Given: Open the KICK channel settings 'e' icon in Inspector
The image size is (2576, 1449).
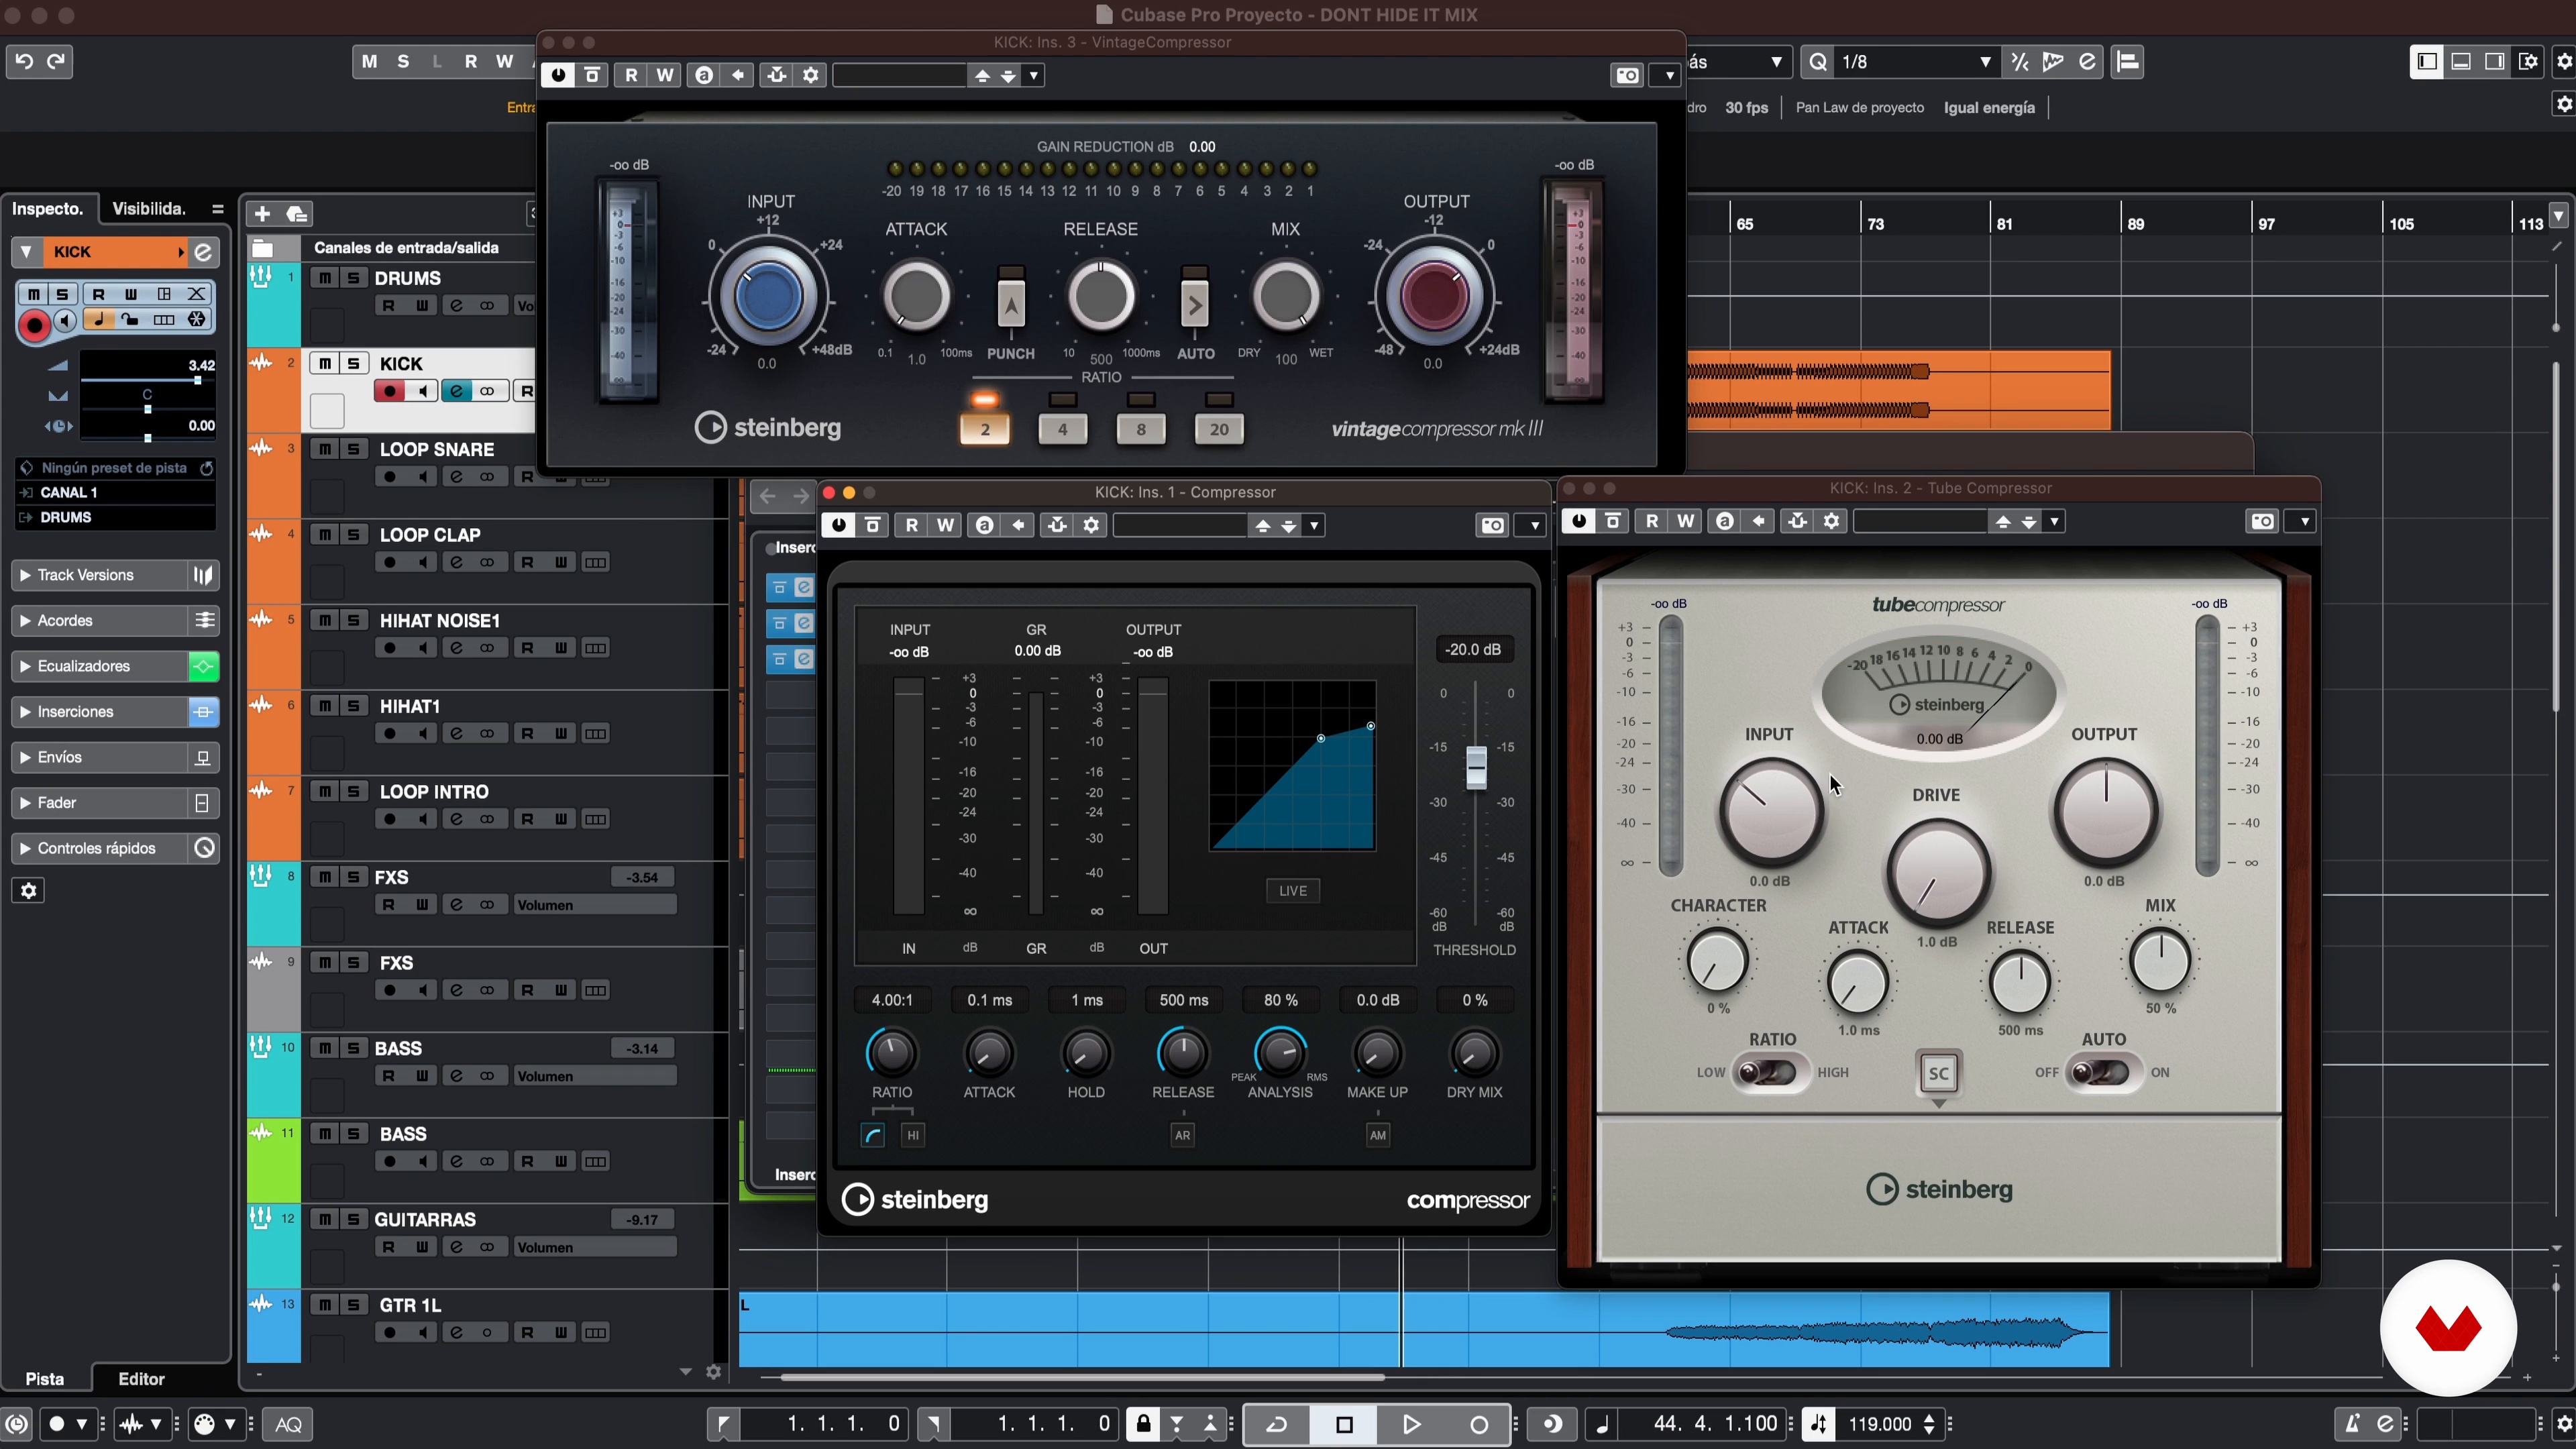Looking at the screenshot, I should click(x=203, y=252).
